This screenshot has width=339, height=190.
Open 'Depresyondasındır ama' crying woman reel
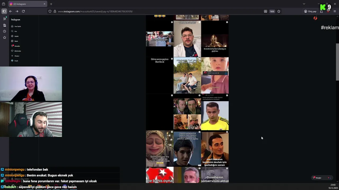coord(160,149)
